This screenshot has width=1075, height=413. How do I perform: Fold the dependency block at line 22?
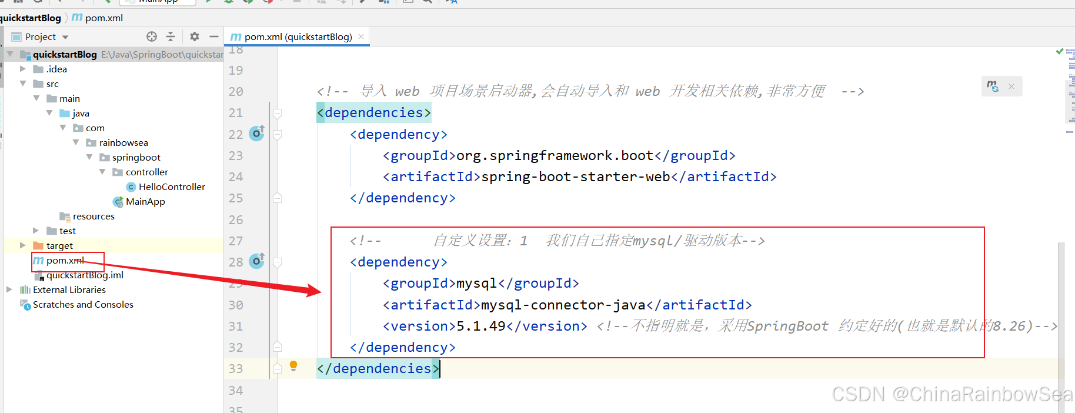click(278, 135)
